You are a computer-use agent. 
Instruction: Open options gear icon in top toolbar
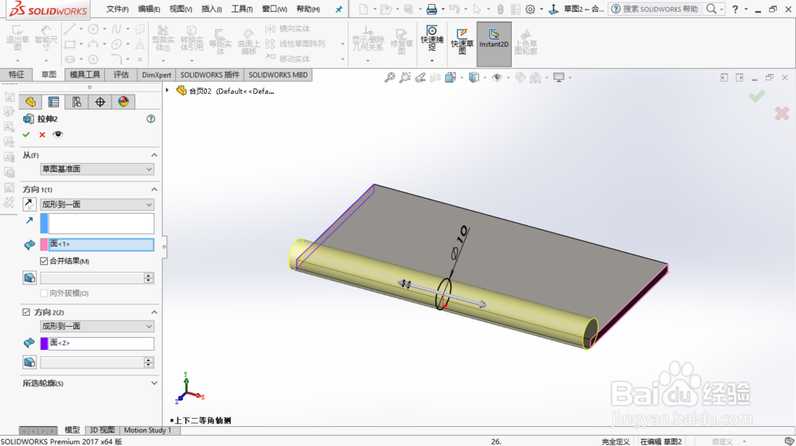pos(530,9)
